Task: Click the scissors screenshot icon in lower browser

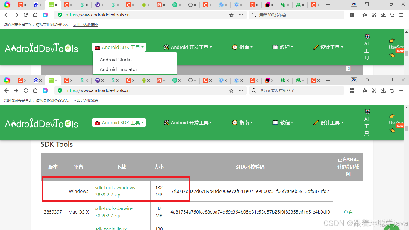Action: point(374,90)
